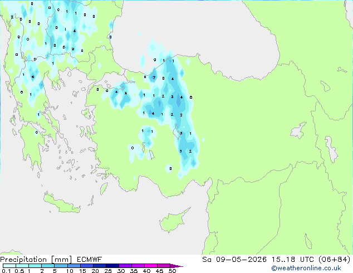The width and height of the screenshot is (353, 273).
Task: Click the '40' legend tick label
Action: click(x=146, y=271)
